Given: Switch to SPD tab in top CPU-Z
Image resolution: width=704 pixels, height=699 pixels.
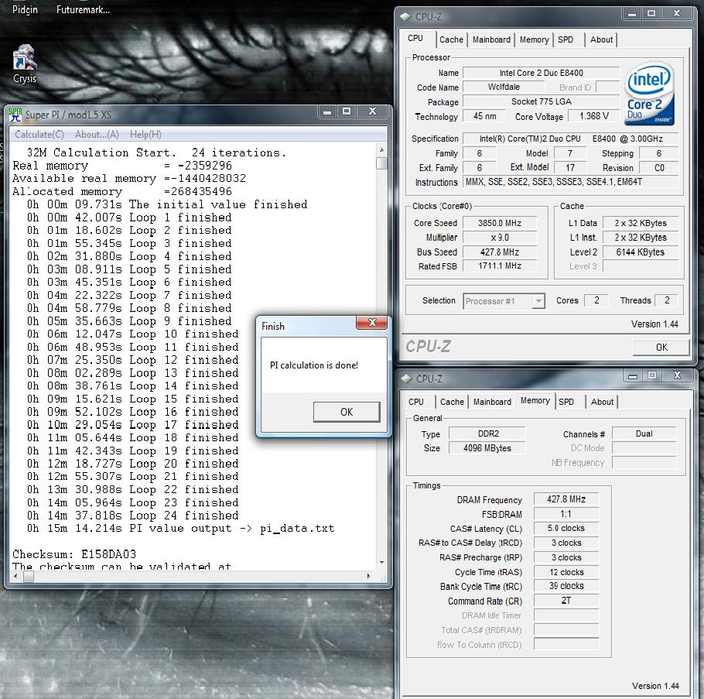Looking at the screenshot, I should 566,39.
